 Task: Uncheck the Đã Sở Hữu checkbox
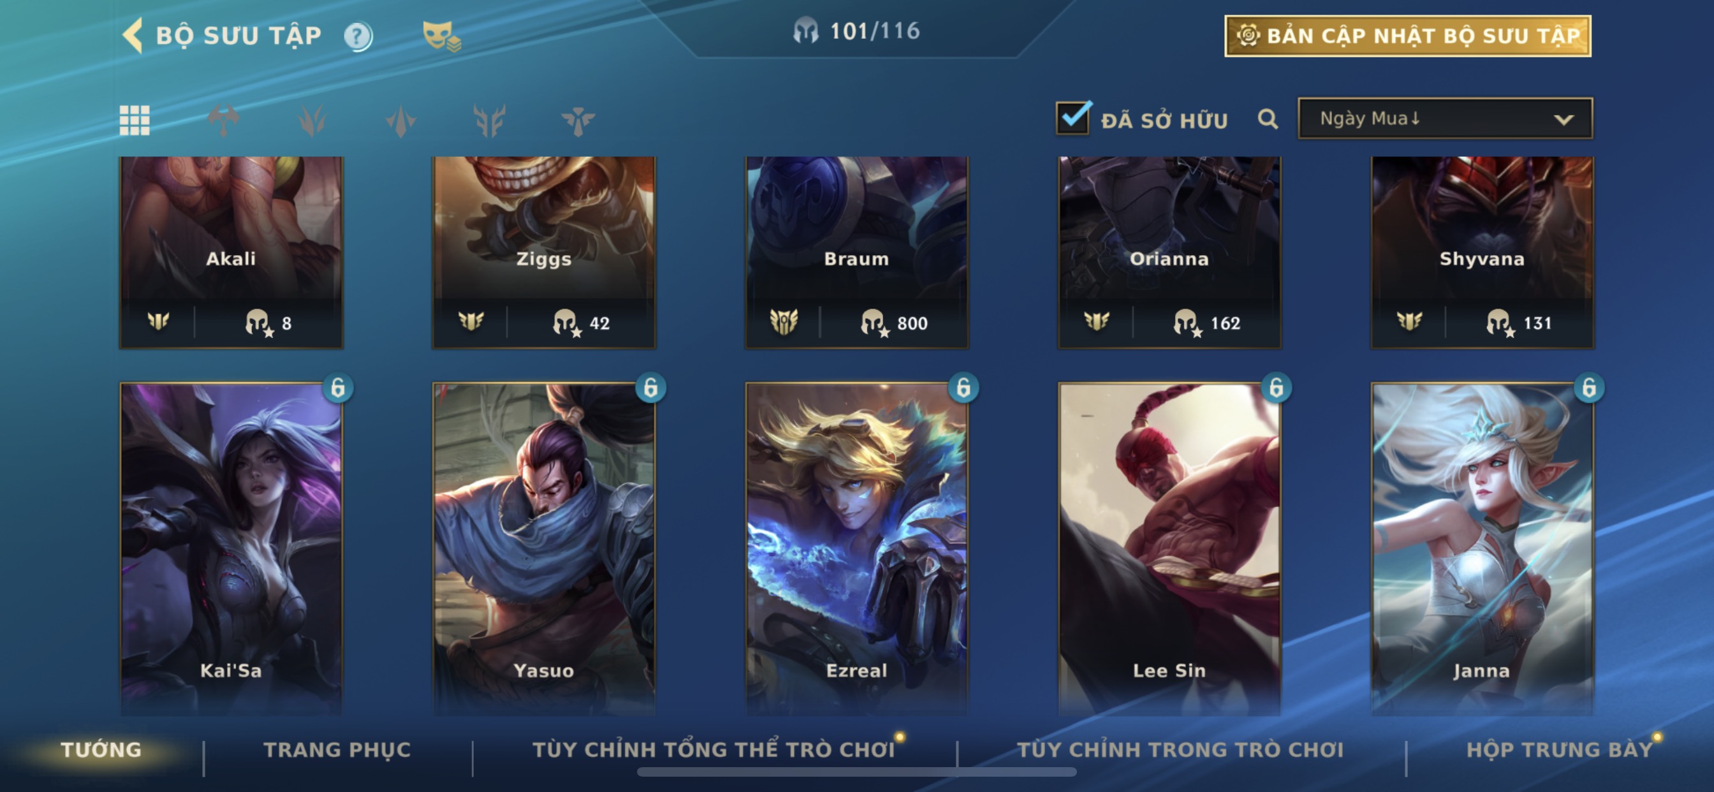pyautogui.click(x=1073, y=118)
